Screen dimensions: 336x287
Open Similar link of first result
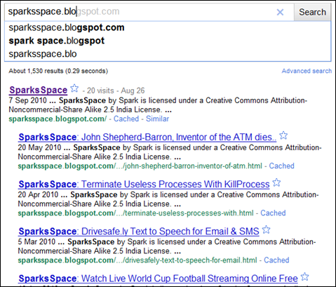click(x=157, y=119)
